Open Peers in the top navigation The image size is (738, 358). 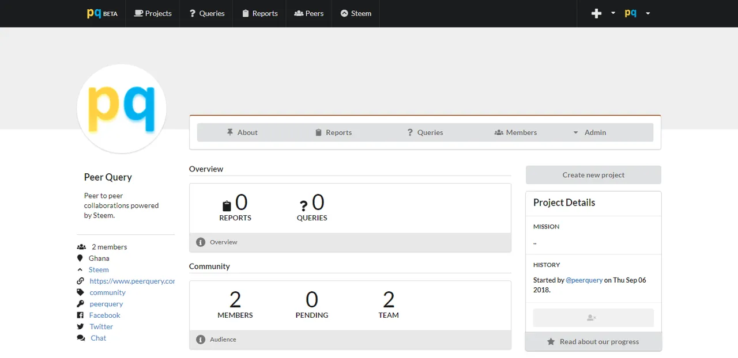tap(308, 13)
